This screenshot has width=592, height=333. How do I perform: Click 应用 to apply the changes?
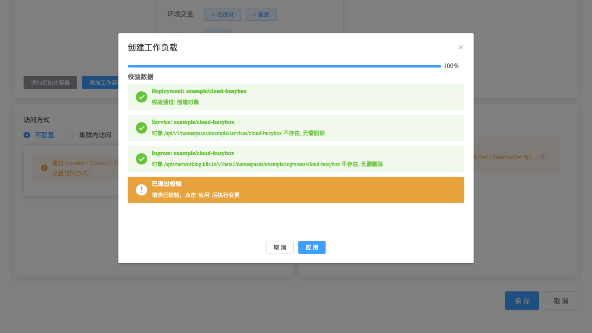(312, 247)
